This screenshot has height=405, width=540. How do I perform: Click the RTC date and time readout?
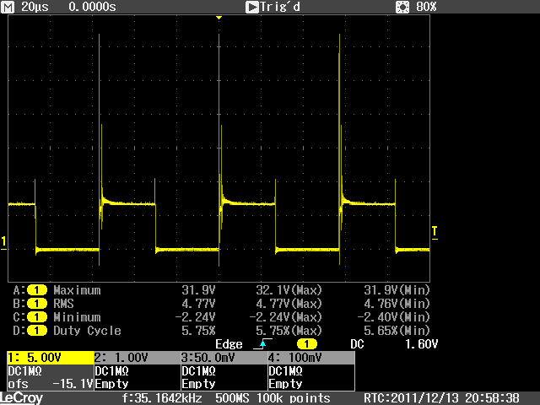click(441, 398)
